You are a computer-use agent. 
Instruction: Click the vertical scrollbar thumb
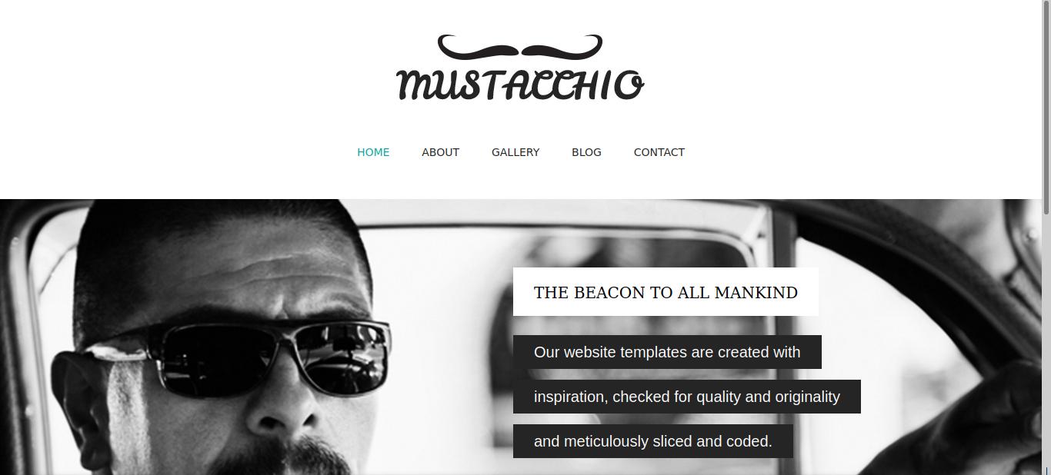pyautogui.click(x=1046, y=108)
